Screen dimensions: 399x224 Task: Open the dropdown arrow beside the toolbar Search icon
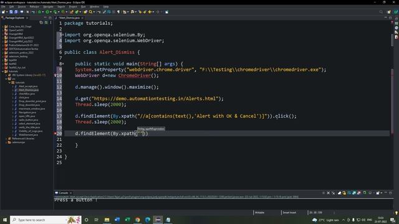[94, 12]
